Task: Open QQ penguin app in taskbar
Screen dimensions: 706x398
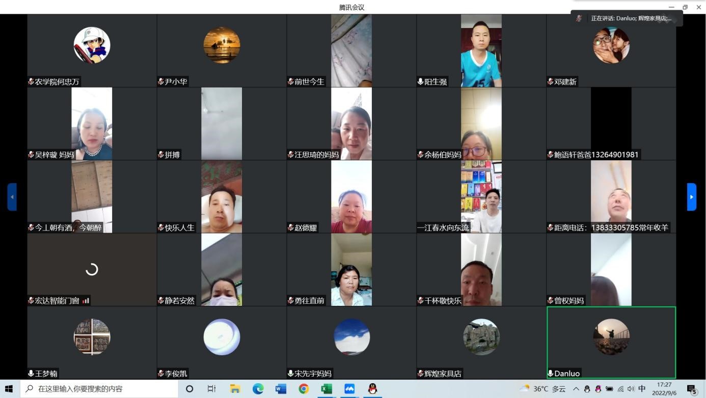Action: coord(372,389)
